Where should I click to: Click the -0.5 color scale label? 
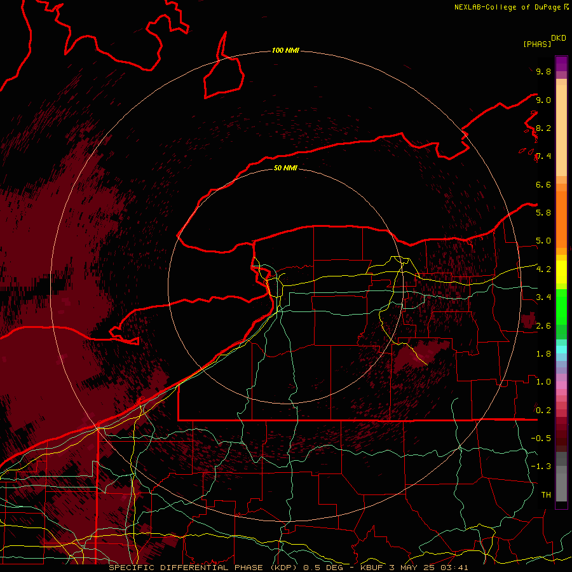[x=541, y=438]
